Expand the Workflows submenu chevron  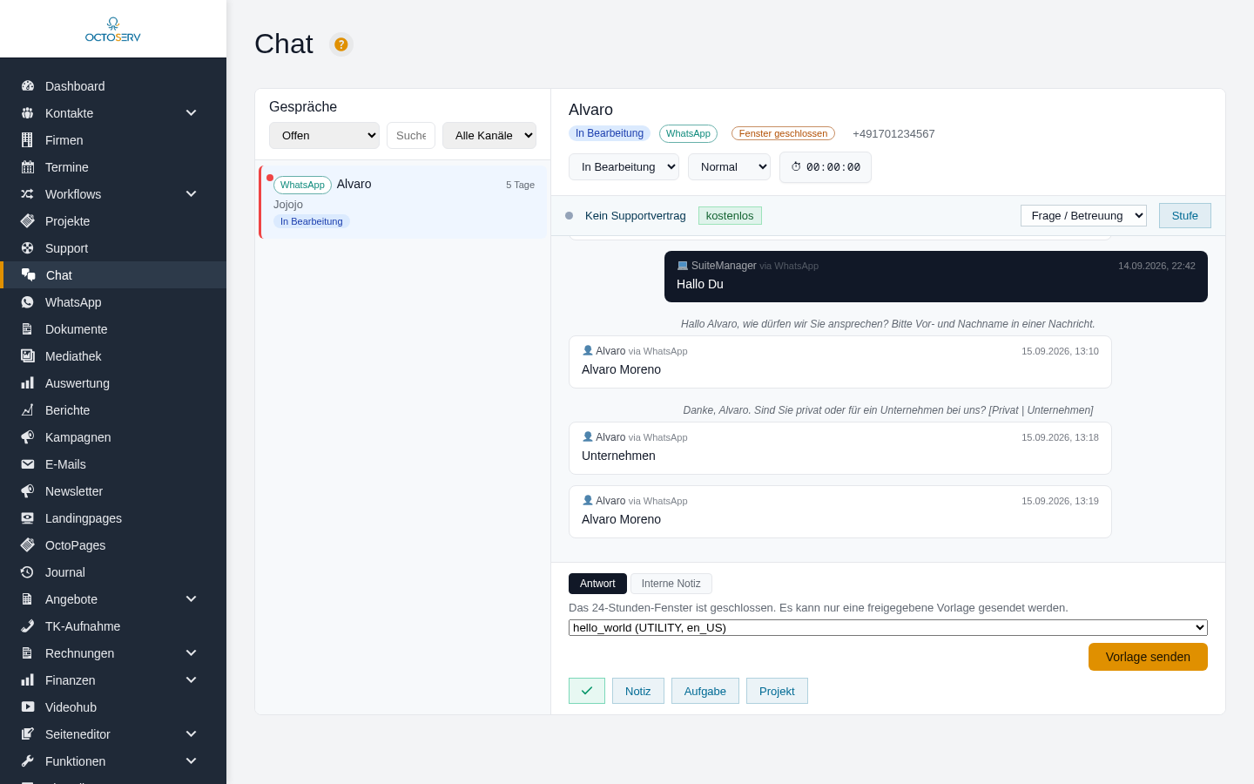click(192, 194)
